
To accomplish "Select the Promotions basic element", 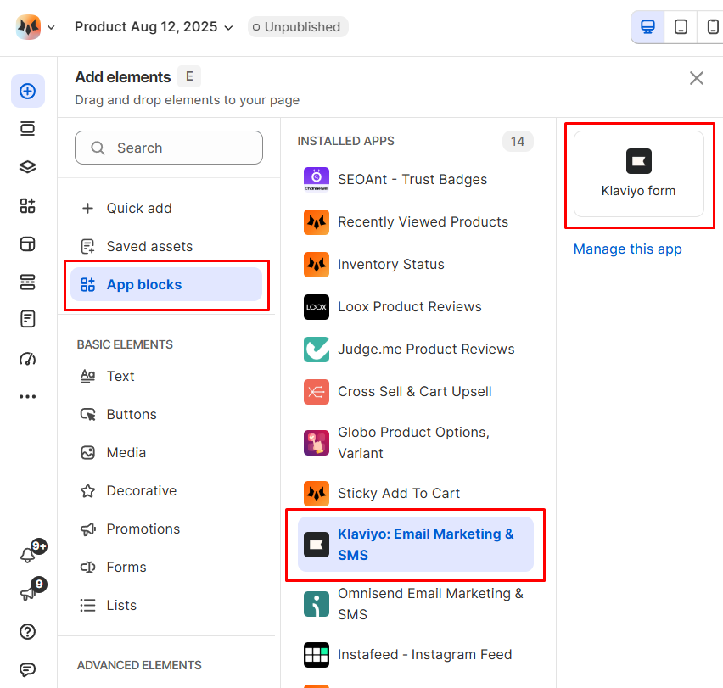I will point(166,529).
